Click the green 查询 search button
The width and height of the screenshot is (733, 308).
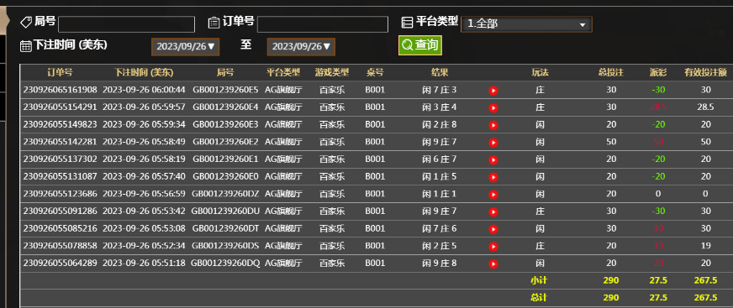coord(419,45)
